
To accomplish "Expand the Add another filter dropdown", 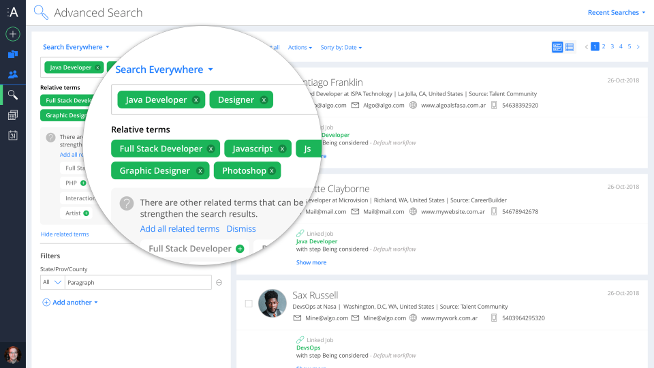I will click(71, 303).
